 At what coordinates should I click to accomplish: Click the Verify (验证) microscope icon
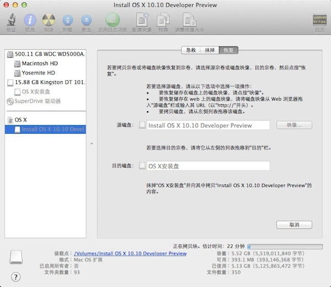pos(11,20)
